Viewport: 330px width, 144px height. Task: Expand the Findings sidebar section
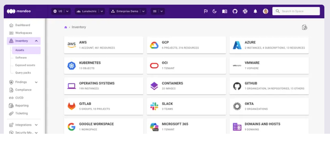tap(36, 82)
